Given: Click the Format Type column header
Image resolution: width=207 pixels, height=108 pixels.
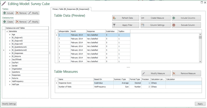Looking at the screenshot, I should (x=135, y=79).
